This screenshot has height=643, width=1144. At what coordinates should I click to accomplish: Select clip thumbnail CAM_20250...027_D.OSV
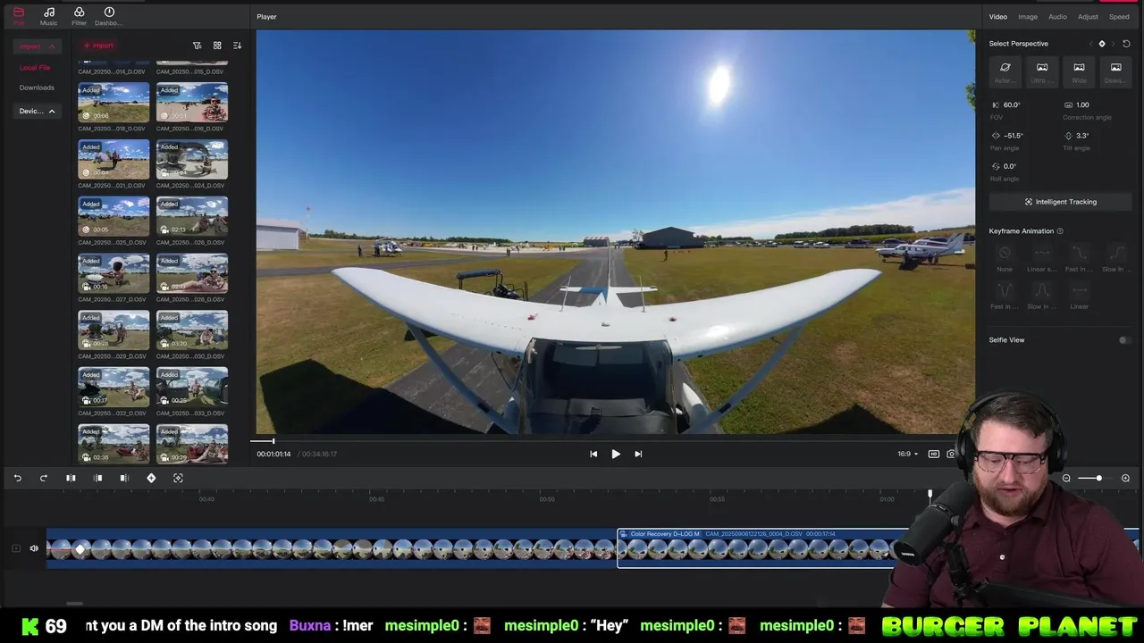114,274
